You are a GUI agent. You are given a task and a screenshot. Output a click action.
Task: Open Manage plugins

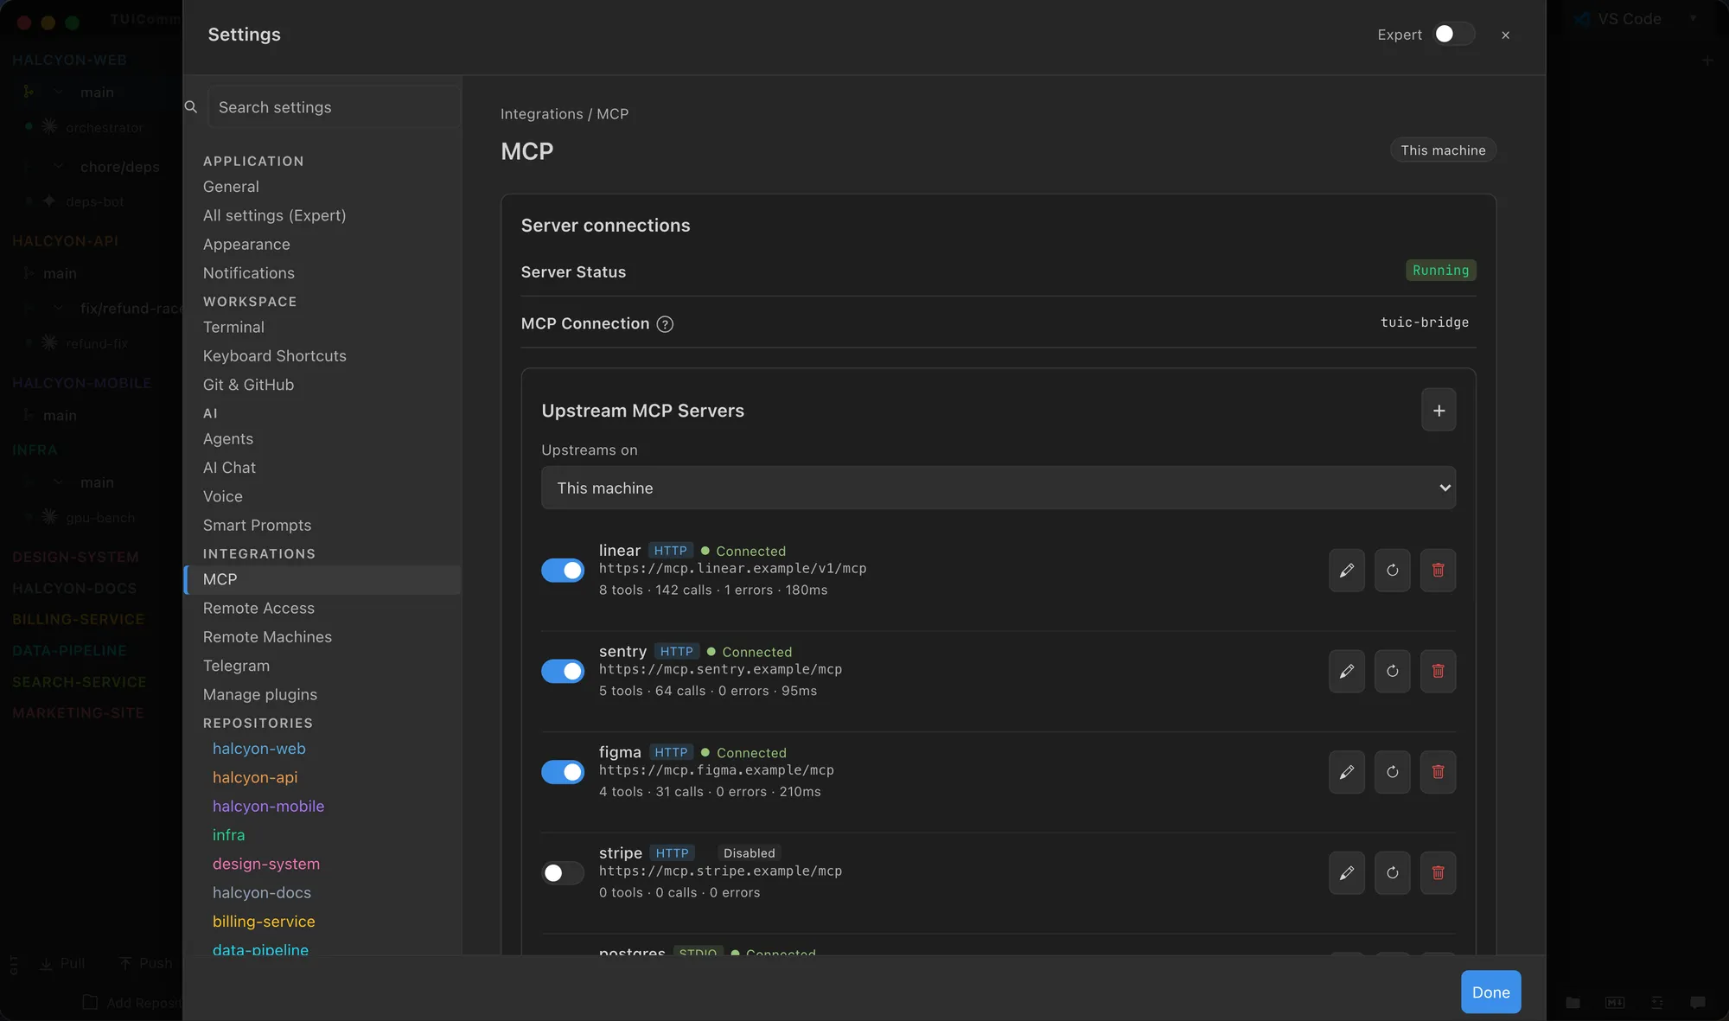[322, 695]
